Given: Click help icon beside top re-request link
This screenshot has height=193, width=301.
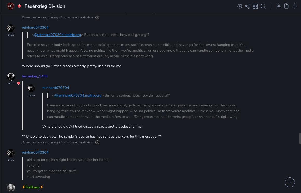Looking at the screenshot, I should (x=97, y=18).
